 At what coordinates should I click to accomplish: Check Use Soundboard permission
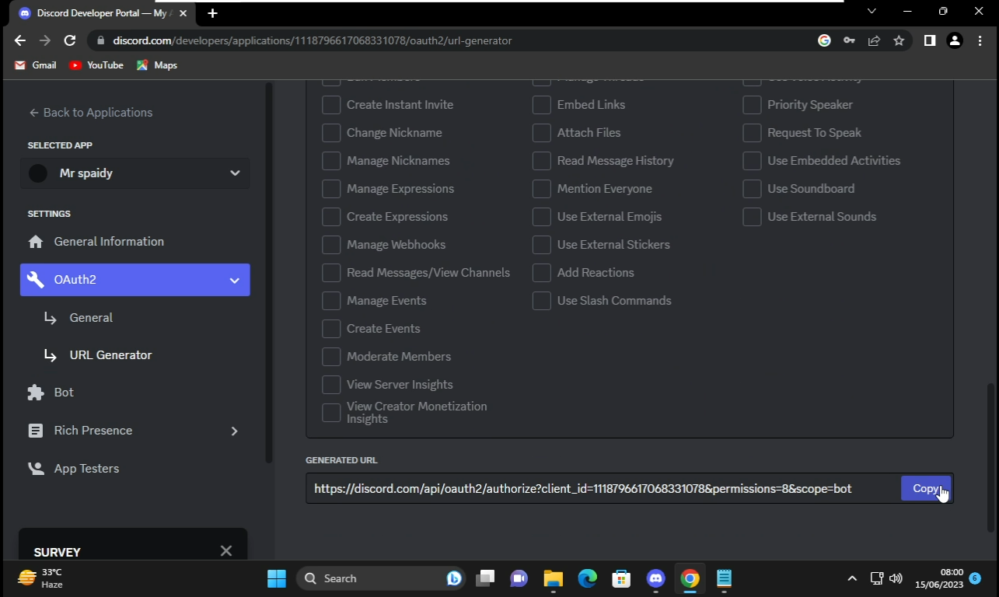point(752,189)
